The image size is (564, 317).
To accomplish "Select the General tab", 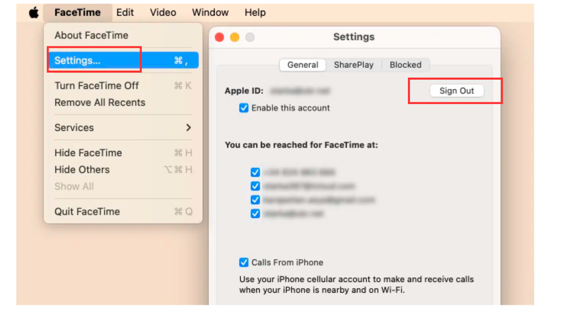I will point(303,65).
